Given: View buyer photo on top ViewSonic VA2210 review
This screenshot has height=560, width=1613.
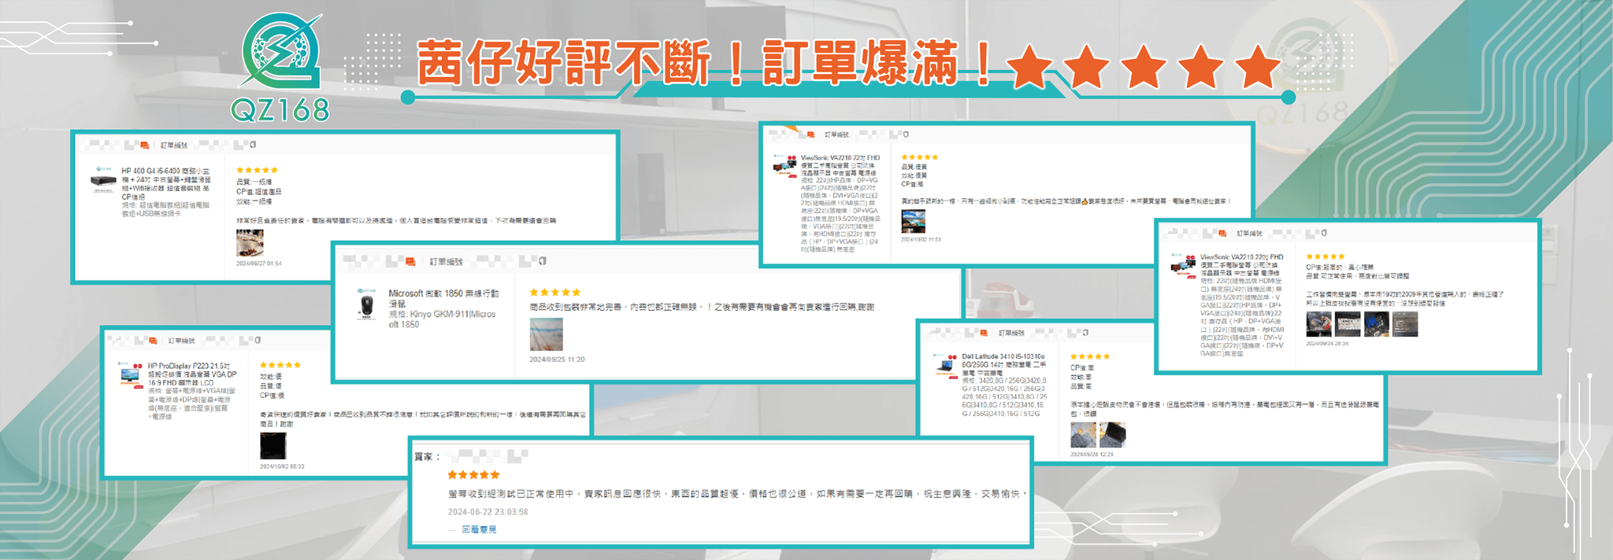Looking at the screenshot, I should point(913,221).
